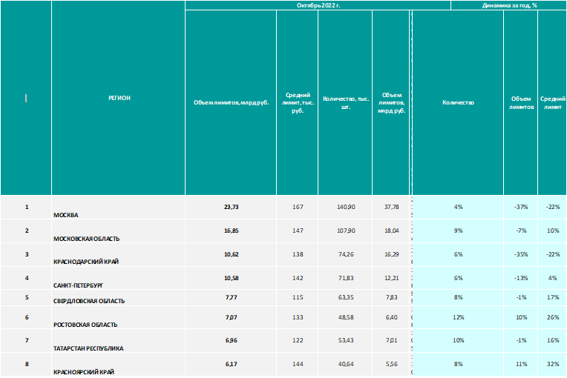Click the value 10,62 for Краснодарский край
The height and width of the screenshot is (378, 567).
click(231, 255)
